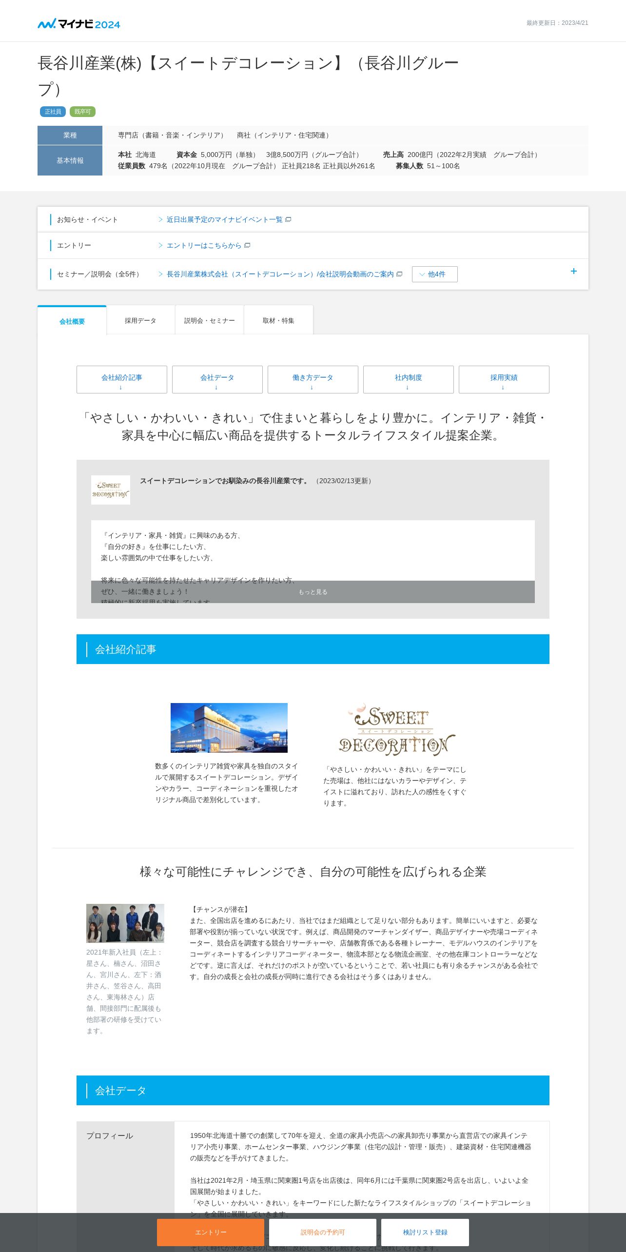Click the 会社データ blue section header
Viewport: 626px width, 1252px height.
click(x=313, y=1090)
